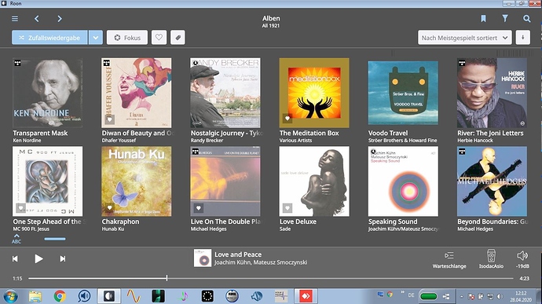Image resolution: width=542 pixels, height=304 pixels.
Task: Click the Transparent Mask title text
Action: (40, 134)
